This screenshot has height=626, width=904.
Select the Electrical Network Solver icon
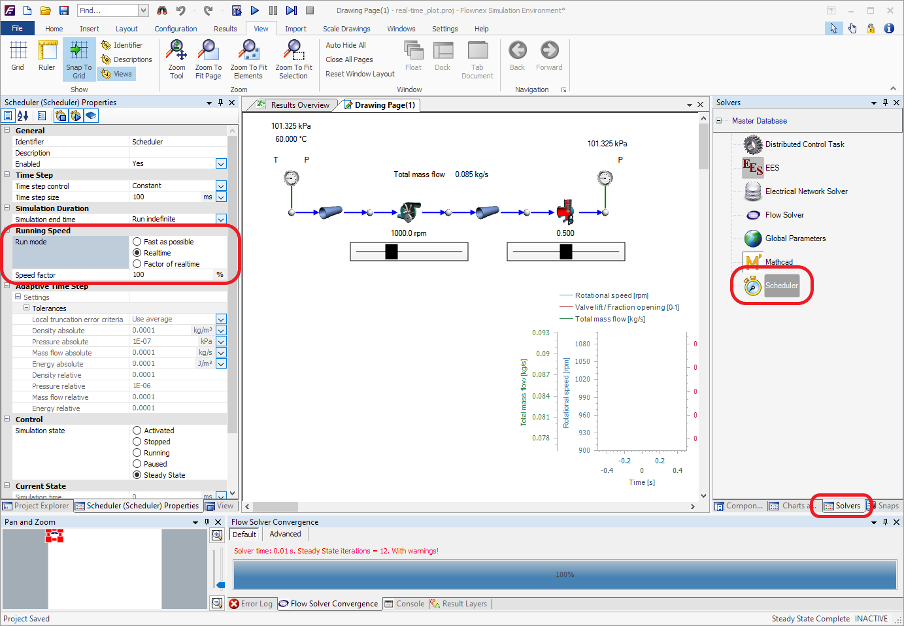(753, 191)
